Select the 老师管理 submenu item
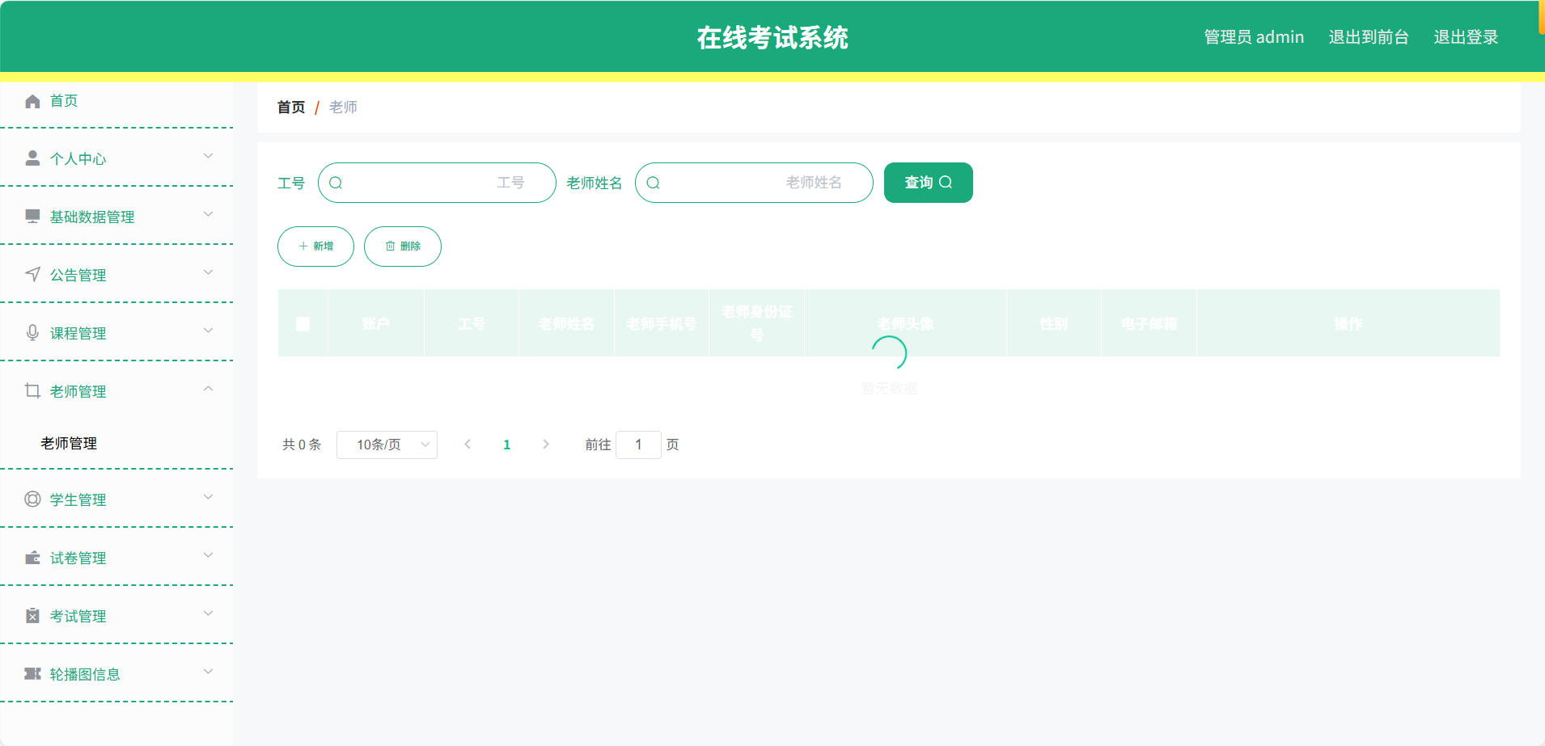Screen dimensions: 1545x746 coord(69,444)
